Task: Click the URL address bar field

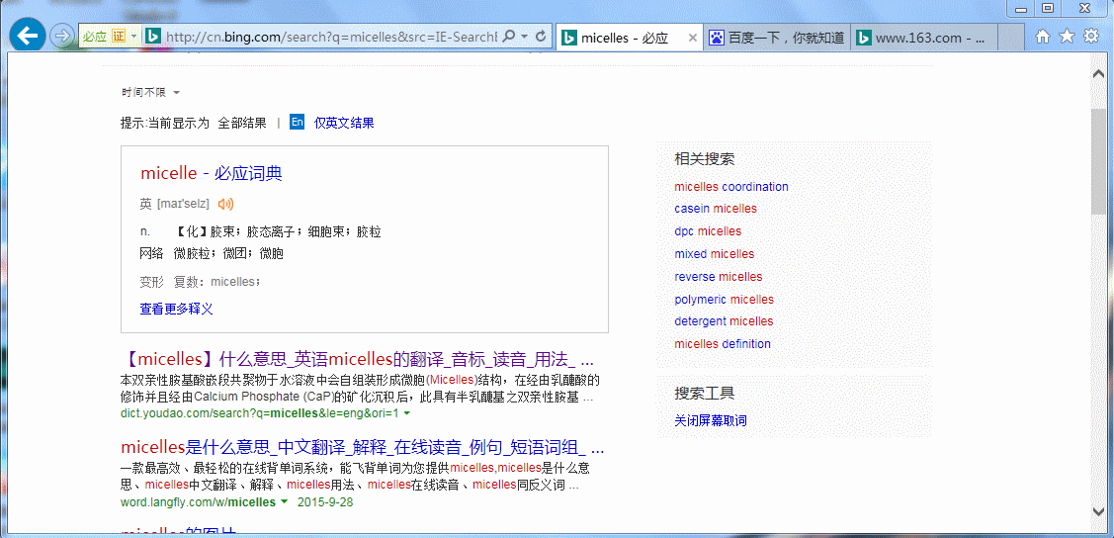Action: (331, 37)
